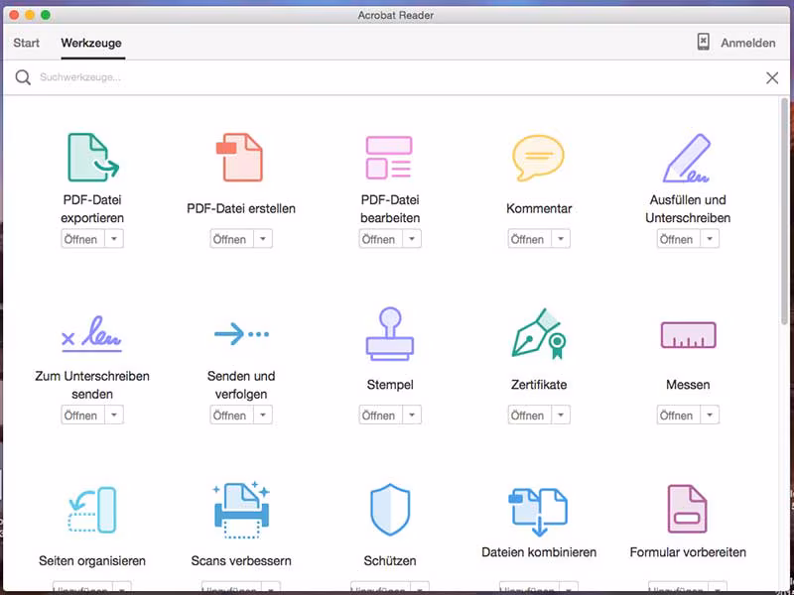Open the Messen dropdown arrow

[x=710, y=415]
